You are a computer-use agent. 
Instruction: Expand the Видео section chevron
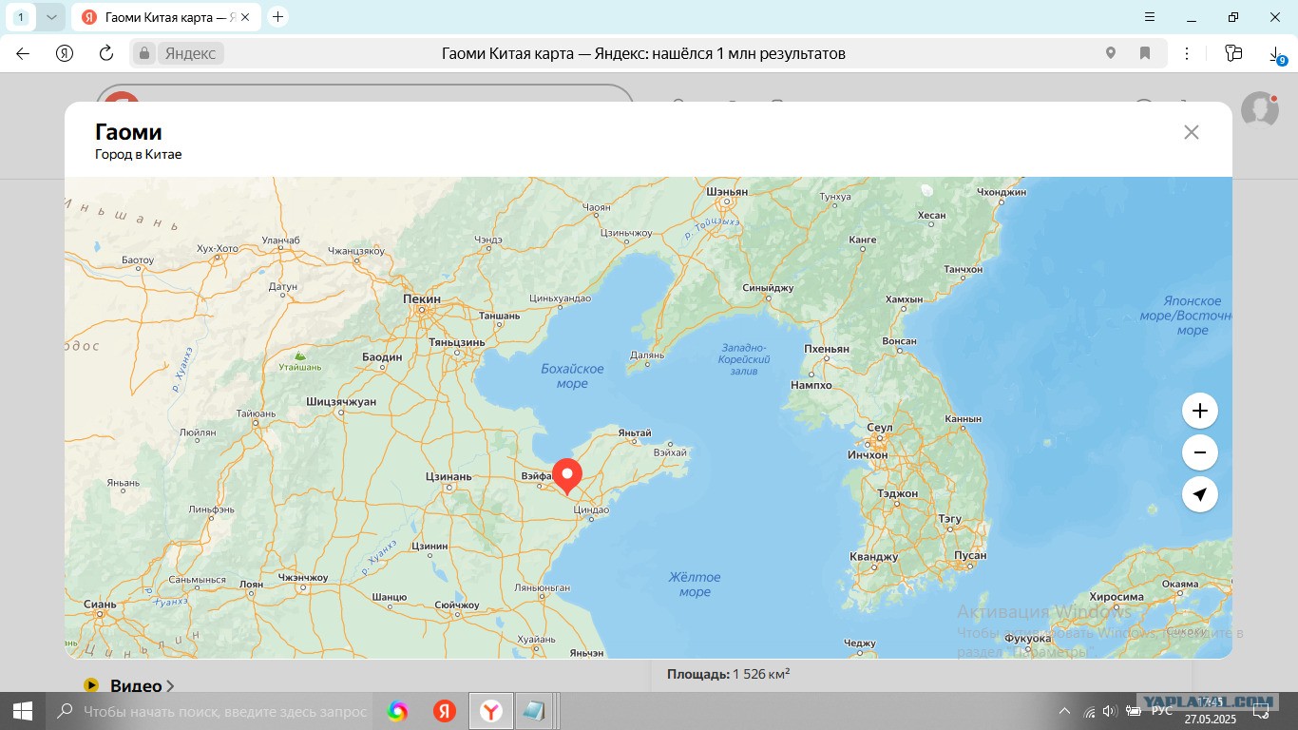coord(171,685)
